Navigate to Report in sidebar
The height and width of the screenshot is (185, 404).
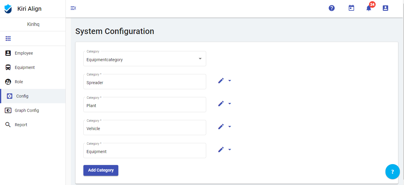pos(21,125)
